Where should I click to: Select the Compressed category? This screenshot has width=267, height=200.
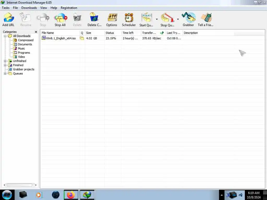[26, 40]
